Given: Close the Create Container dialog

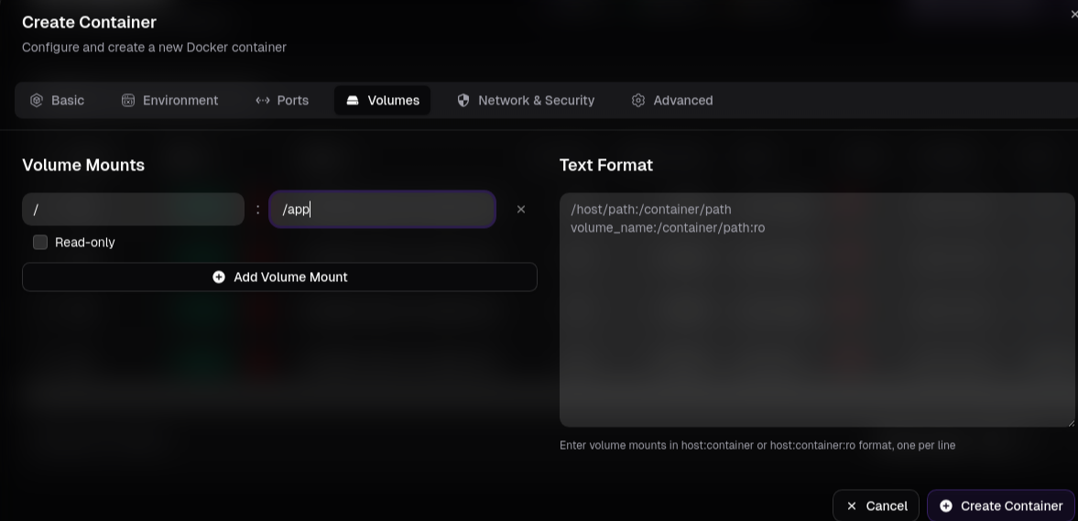Looking at the screenshot, I should pyautogui.click(x=1073, y=15).
